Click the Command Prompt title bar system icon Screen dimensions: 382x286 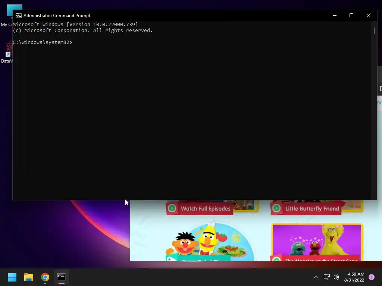(19, 16)
